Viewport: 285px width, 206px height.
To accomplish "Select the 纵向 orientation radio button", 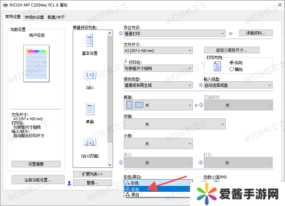I will coord(232,62).
